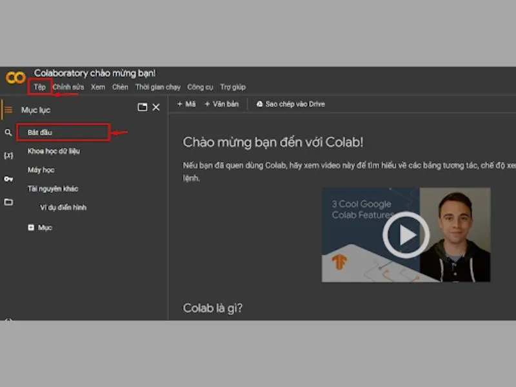Open the search sidebar icon
This screenshot has height=387, width=516.
click(x=8, y=133)
